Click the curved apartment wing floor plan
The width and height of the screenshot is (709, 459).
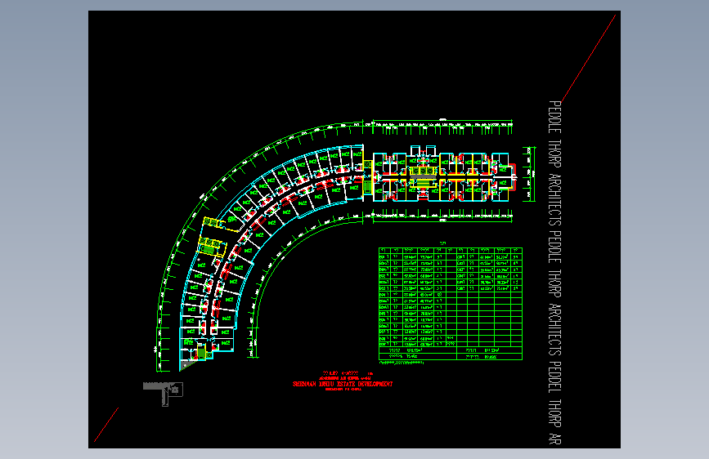pos(271,257)
